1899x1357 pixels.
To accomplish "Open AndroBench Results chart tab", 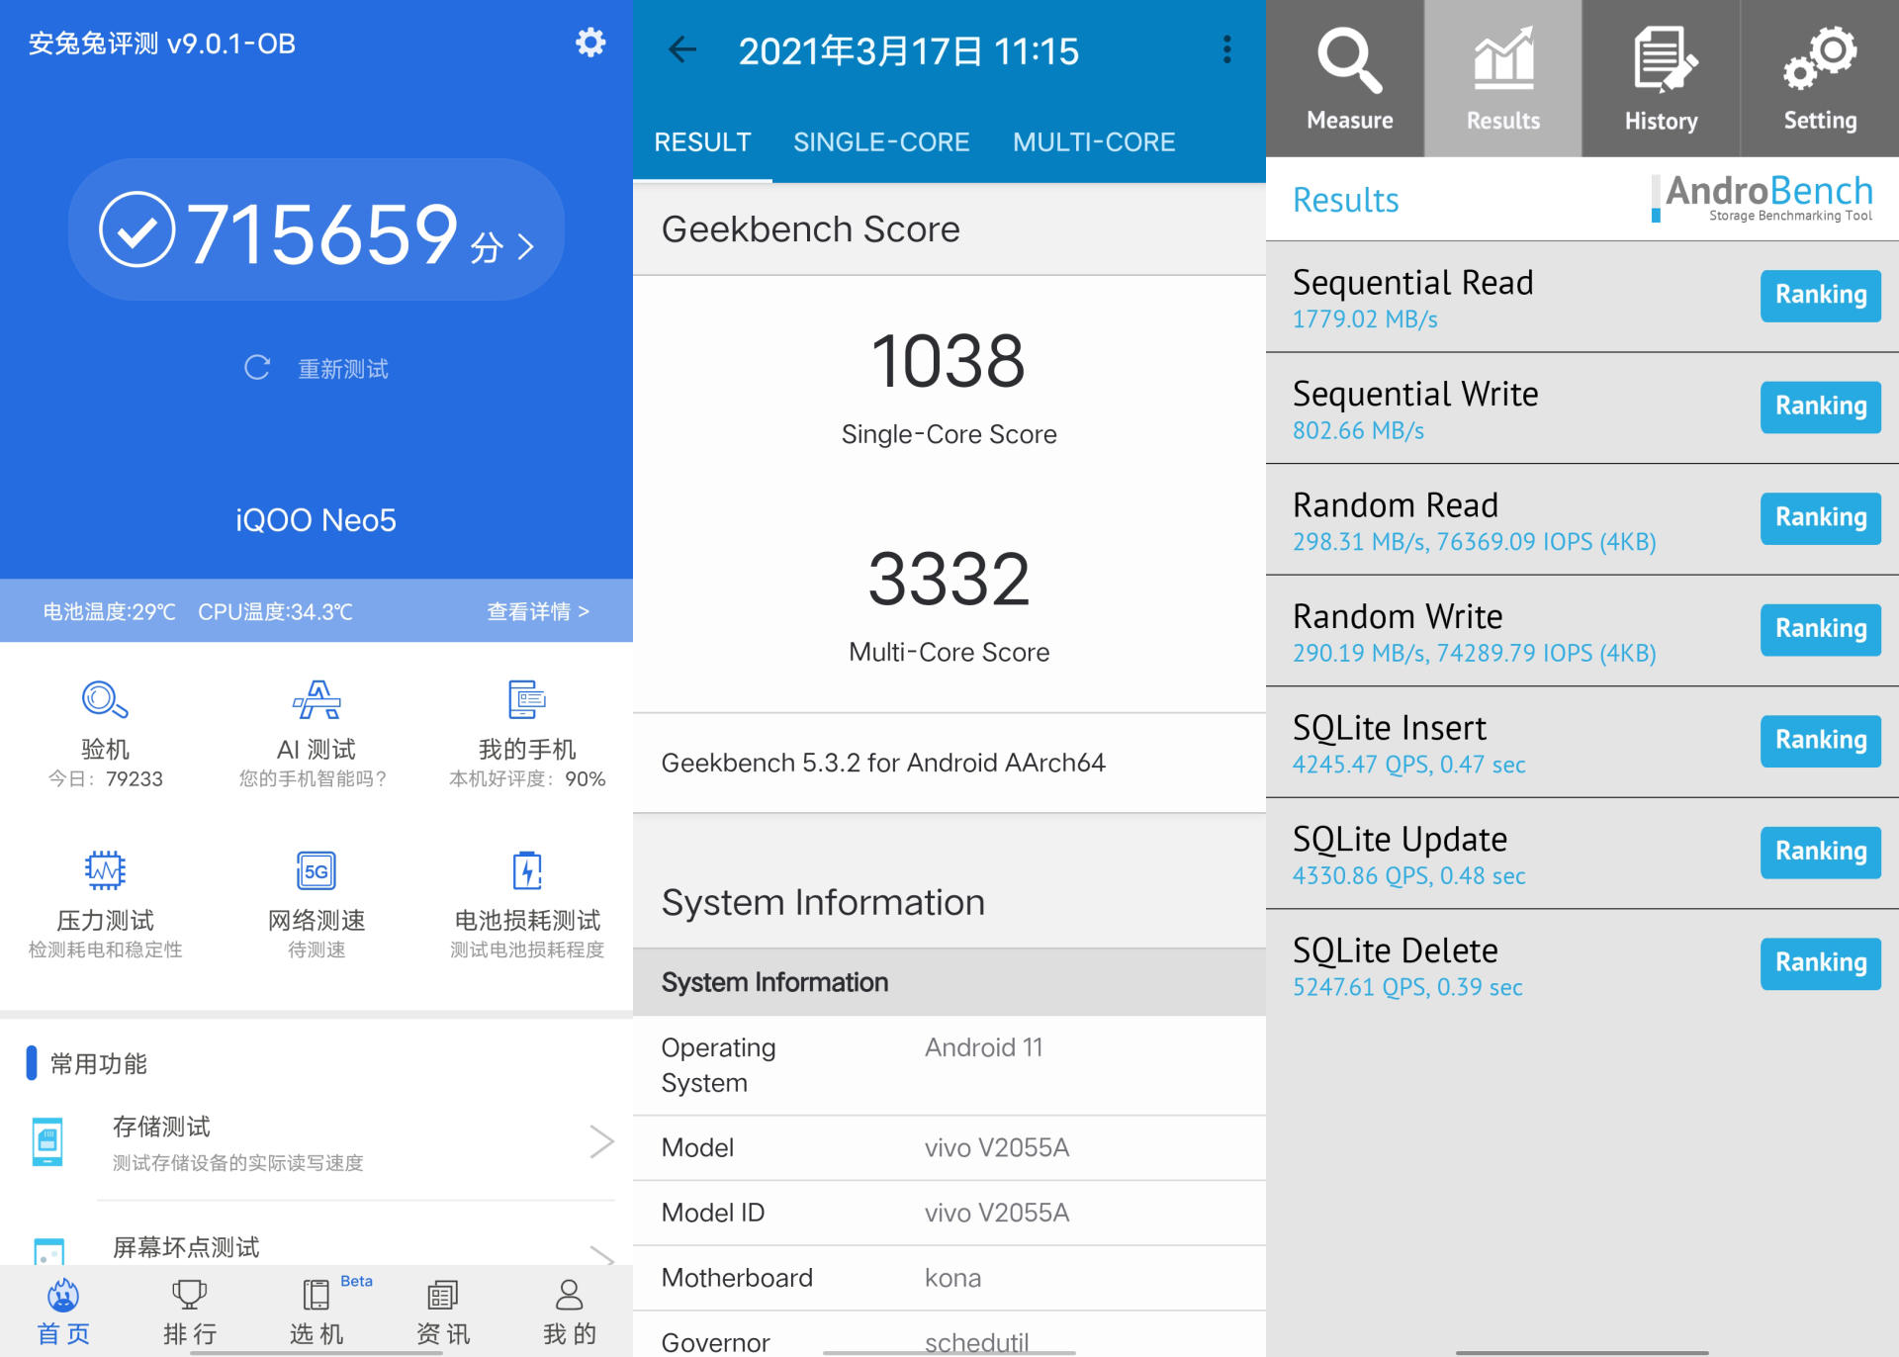I will (x=1503, y=78).
